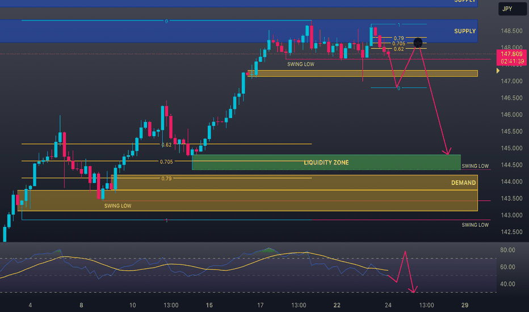Select the DEMAND zone label
This screenshot has height=312, width=529.
click(463, 183)
